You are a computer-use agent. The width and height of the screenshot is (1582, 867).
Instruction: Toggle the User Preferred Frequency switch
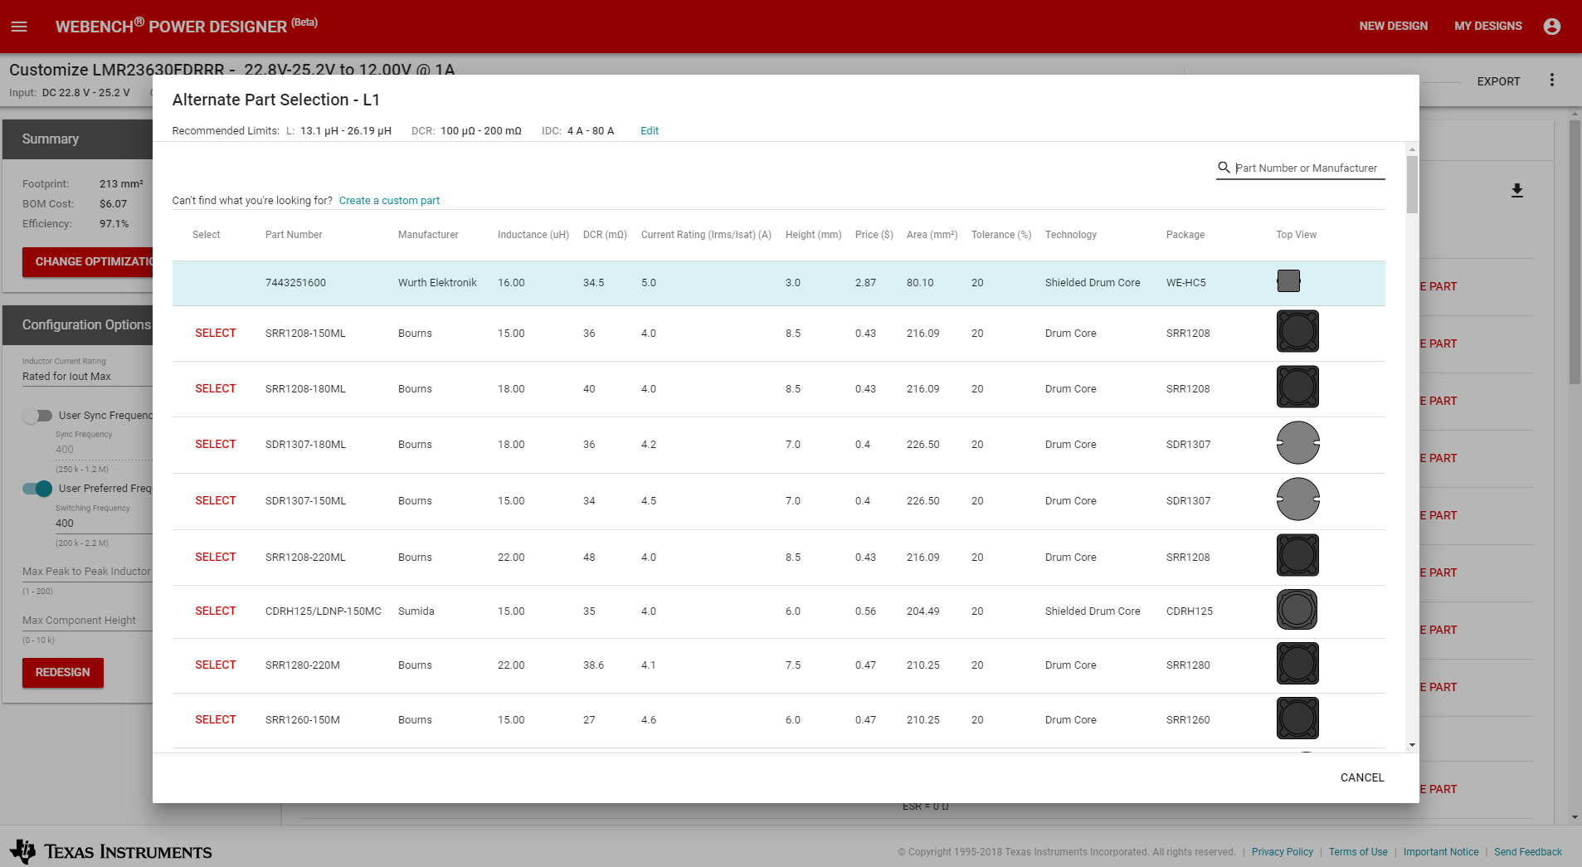point(37,489)
